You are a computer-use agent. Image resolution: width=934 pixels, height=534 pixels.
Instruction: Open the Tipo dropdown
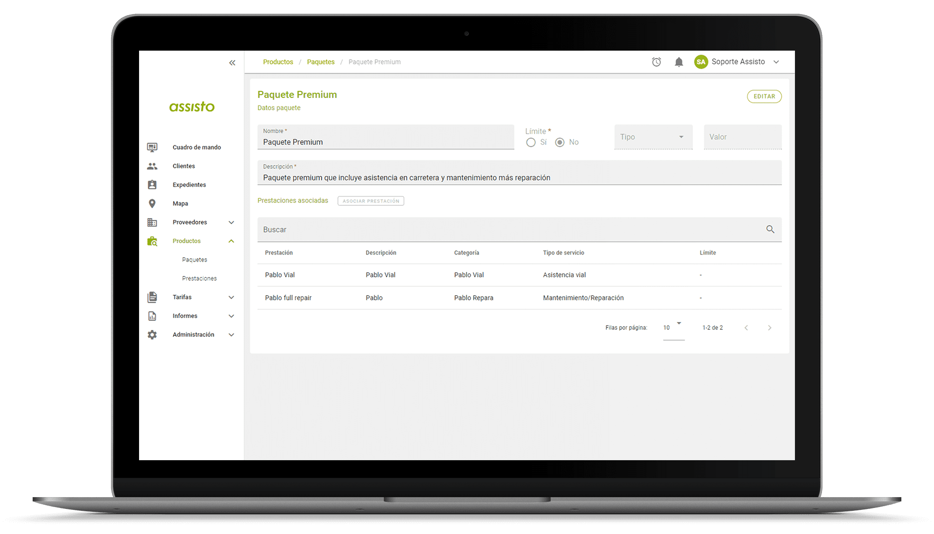click(x=653, y=137)
